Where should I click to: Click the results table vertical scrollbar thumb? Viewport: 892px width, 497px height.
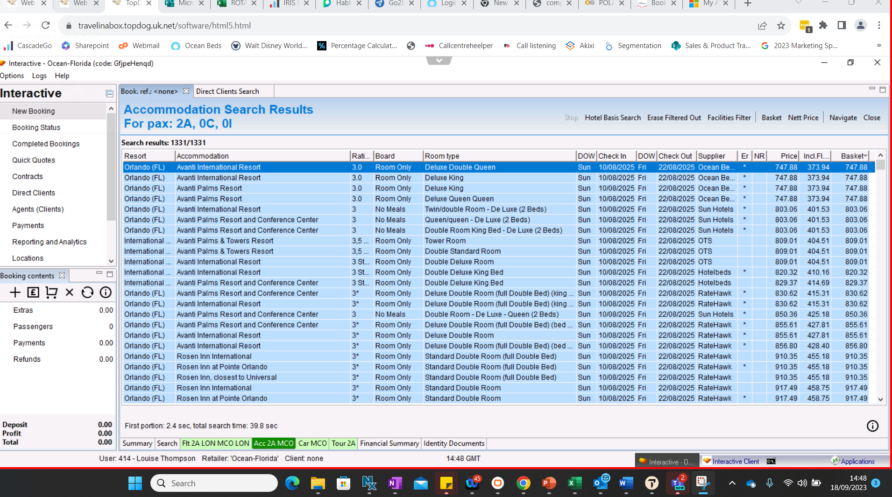880,165
